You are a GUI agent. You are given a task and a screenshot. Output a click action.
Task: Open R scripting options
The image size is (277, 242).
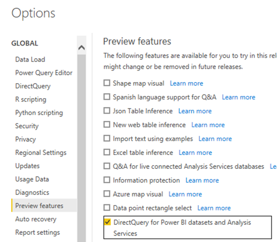click(x=31, y=99)
